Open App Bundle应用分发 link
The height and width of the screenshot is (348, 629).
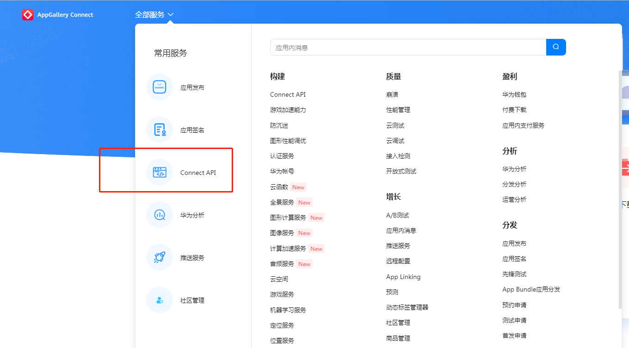[531, 289]
